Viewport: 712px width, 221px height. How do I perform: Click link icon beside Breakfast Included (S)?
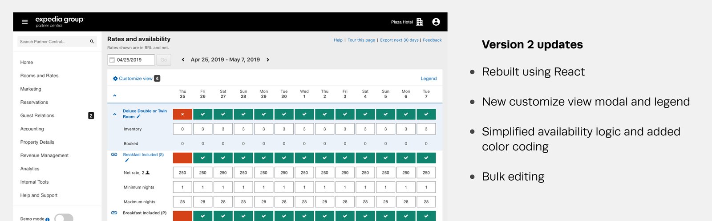114,154
